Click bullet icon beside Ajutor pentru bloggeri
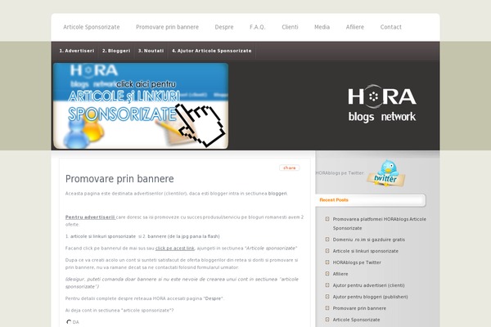This screenshot has height=327, width=491. click(x=327, y=296)
